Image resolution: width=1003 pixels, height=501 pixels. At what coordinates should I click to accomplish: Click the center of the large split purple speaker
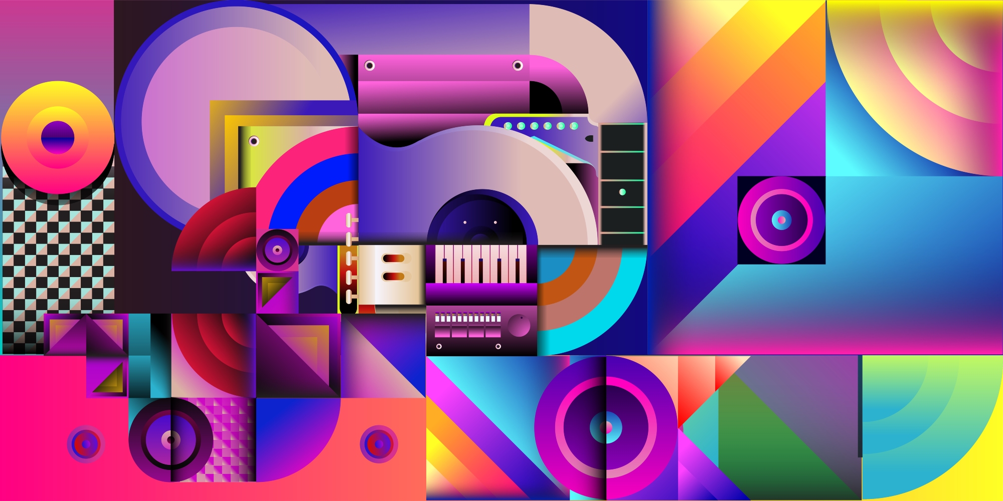click(x=606, y=428)
